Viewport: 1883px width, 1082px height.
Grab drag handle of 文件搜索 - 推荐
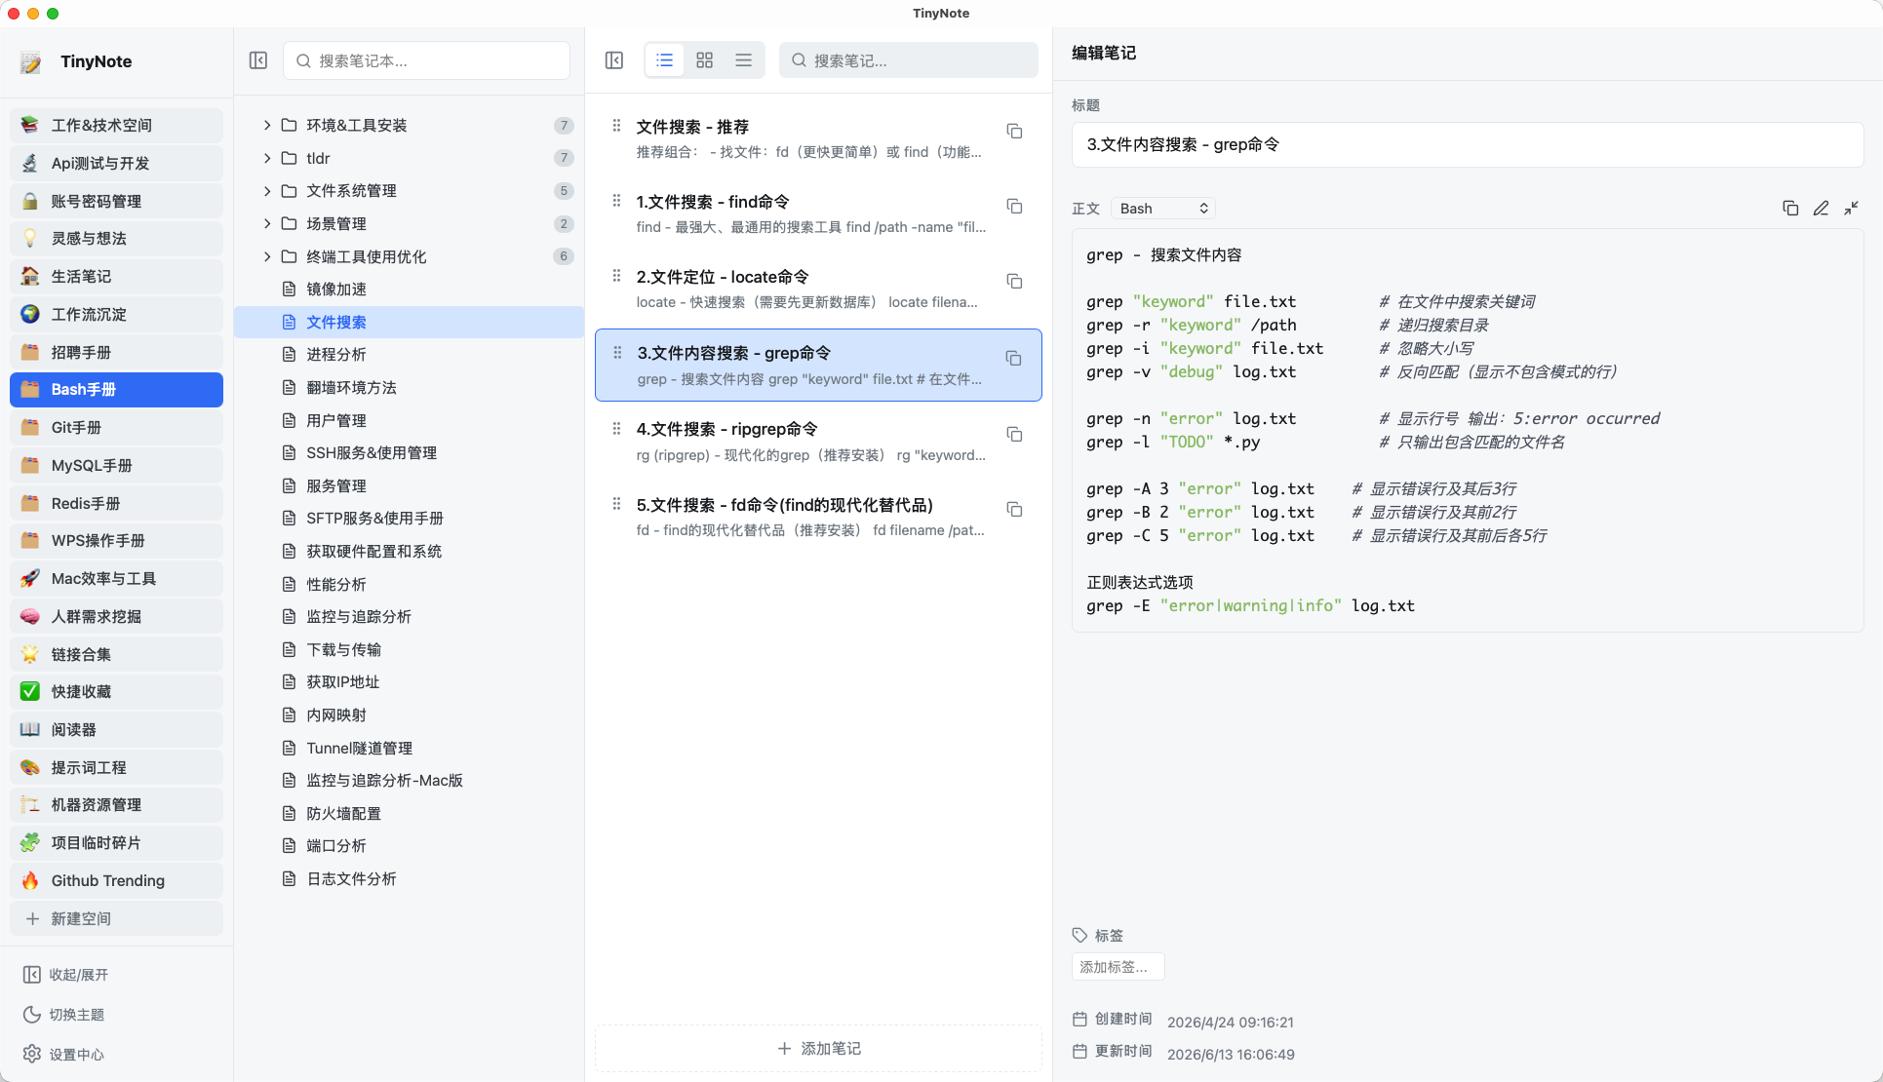click(616, 126)
